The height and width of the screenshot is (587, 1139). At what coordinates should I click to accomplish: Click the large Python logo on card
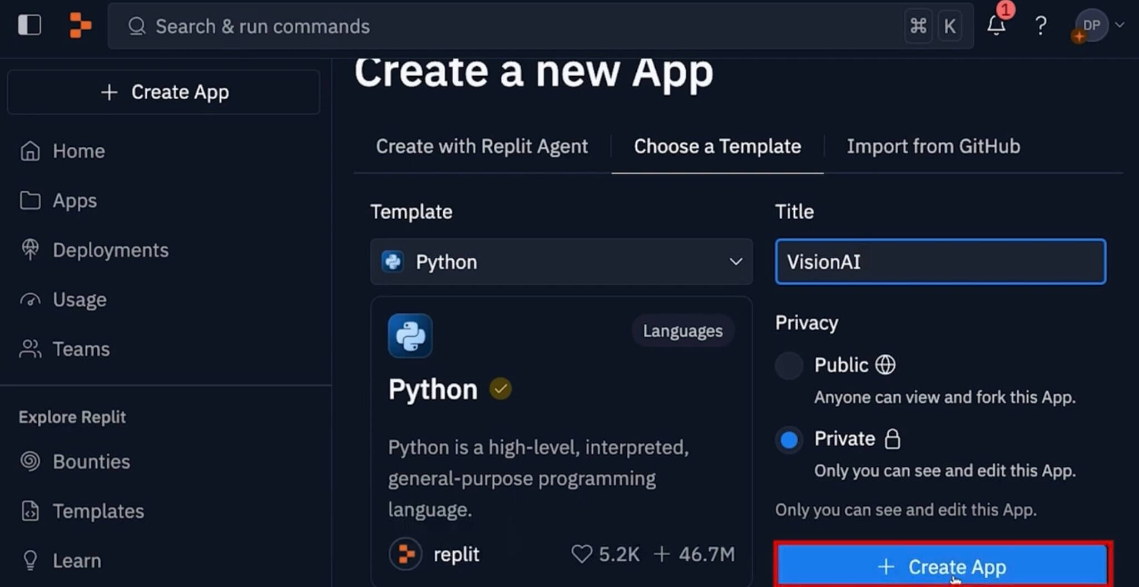tap(410, 336)
